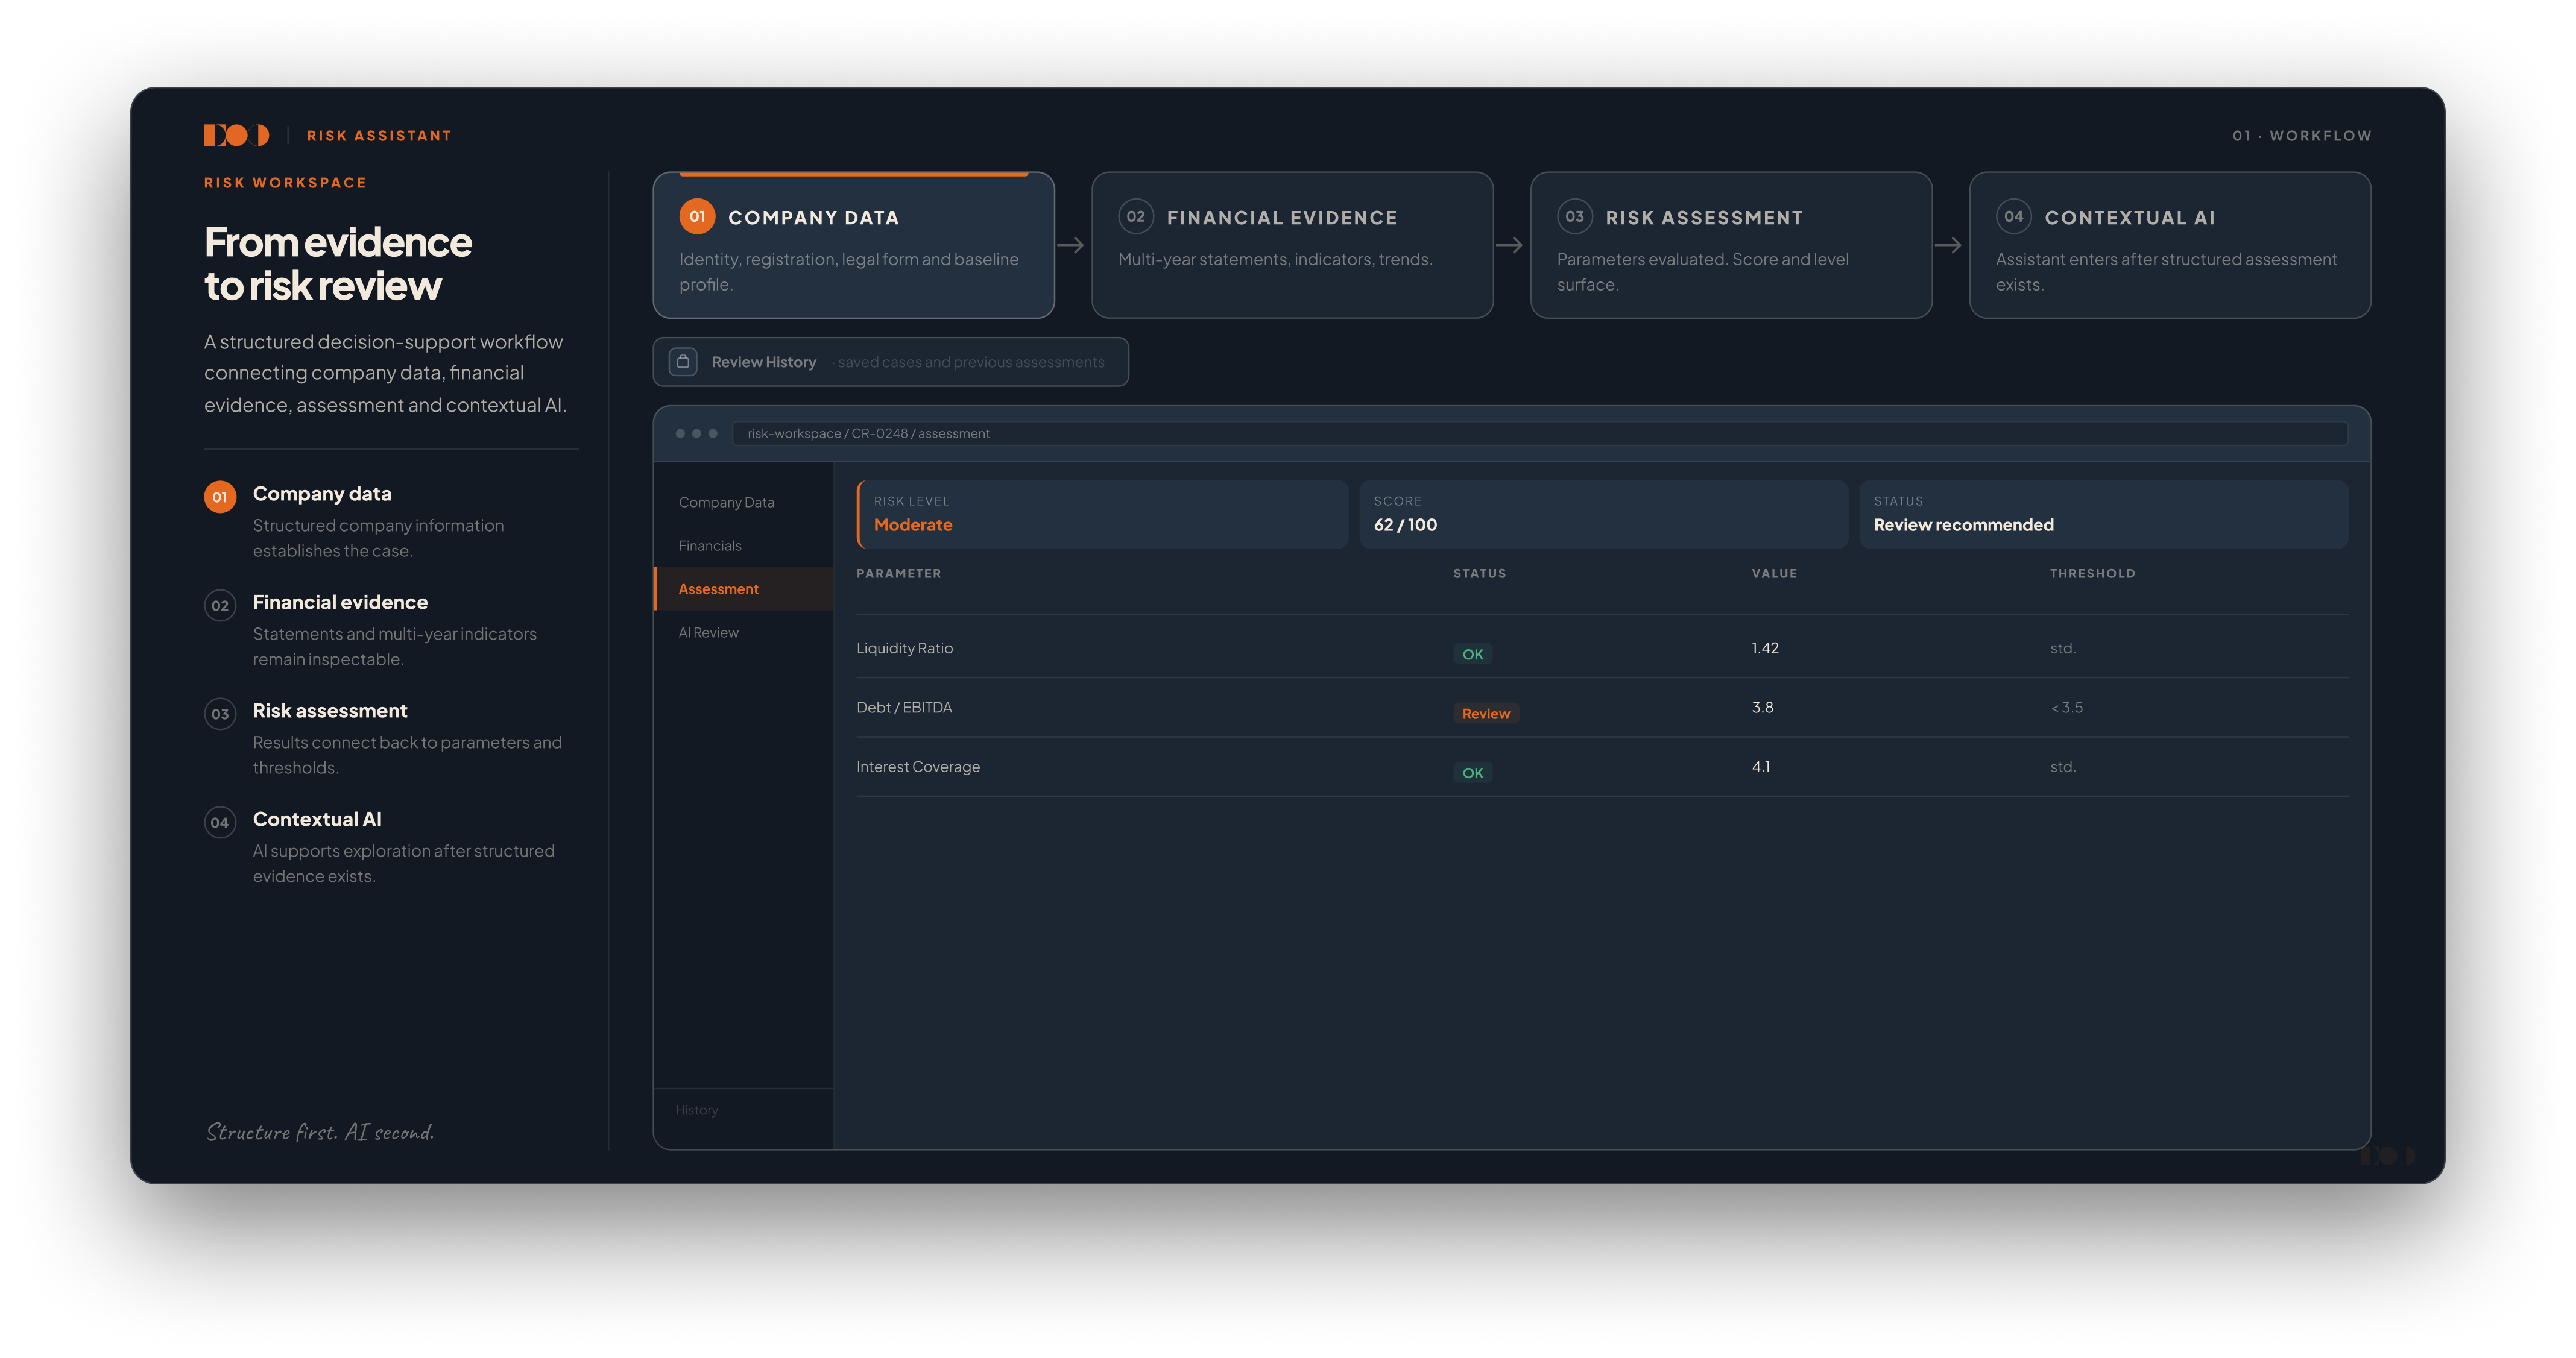Screen dimensions: 2576x1358
Task: Open the Contextual AI workflow step card
Action: tap(2170, 246)
